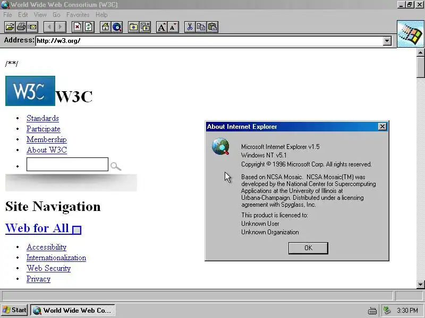Screen dimensions: 425x318
Task: Follow the Privacy link
Action: click(38, 279)
